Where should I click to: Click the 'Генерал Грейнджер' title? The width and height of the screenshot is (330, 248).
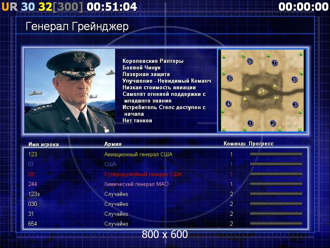click(77, 27)
